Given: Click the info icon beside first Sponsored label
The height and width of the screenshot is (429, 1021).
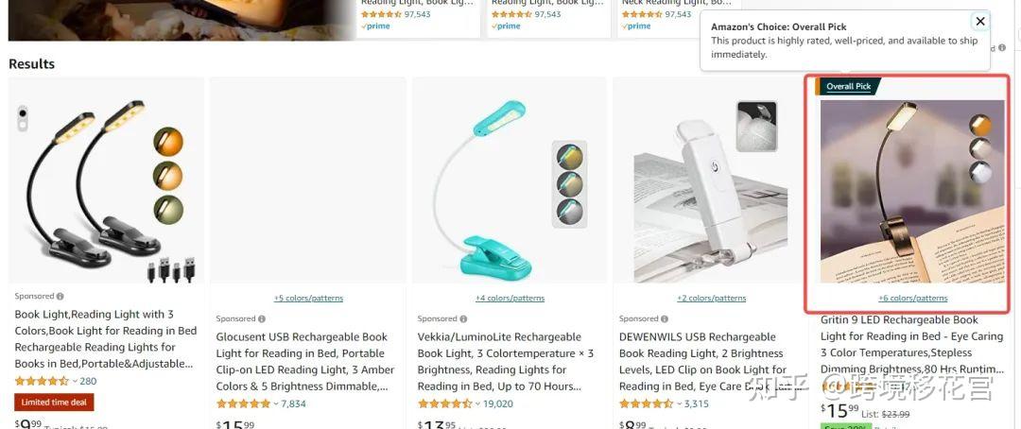Looking at the screenshot, I should tap(60, 296).
